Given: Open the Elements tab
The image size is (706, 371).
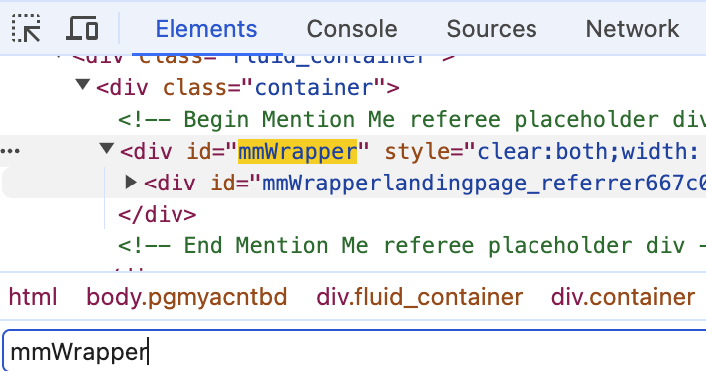Looking at the screenshot, I should tap(206, 29).
